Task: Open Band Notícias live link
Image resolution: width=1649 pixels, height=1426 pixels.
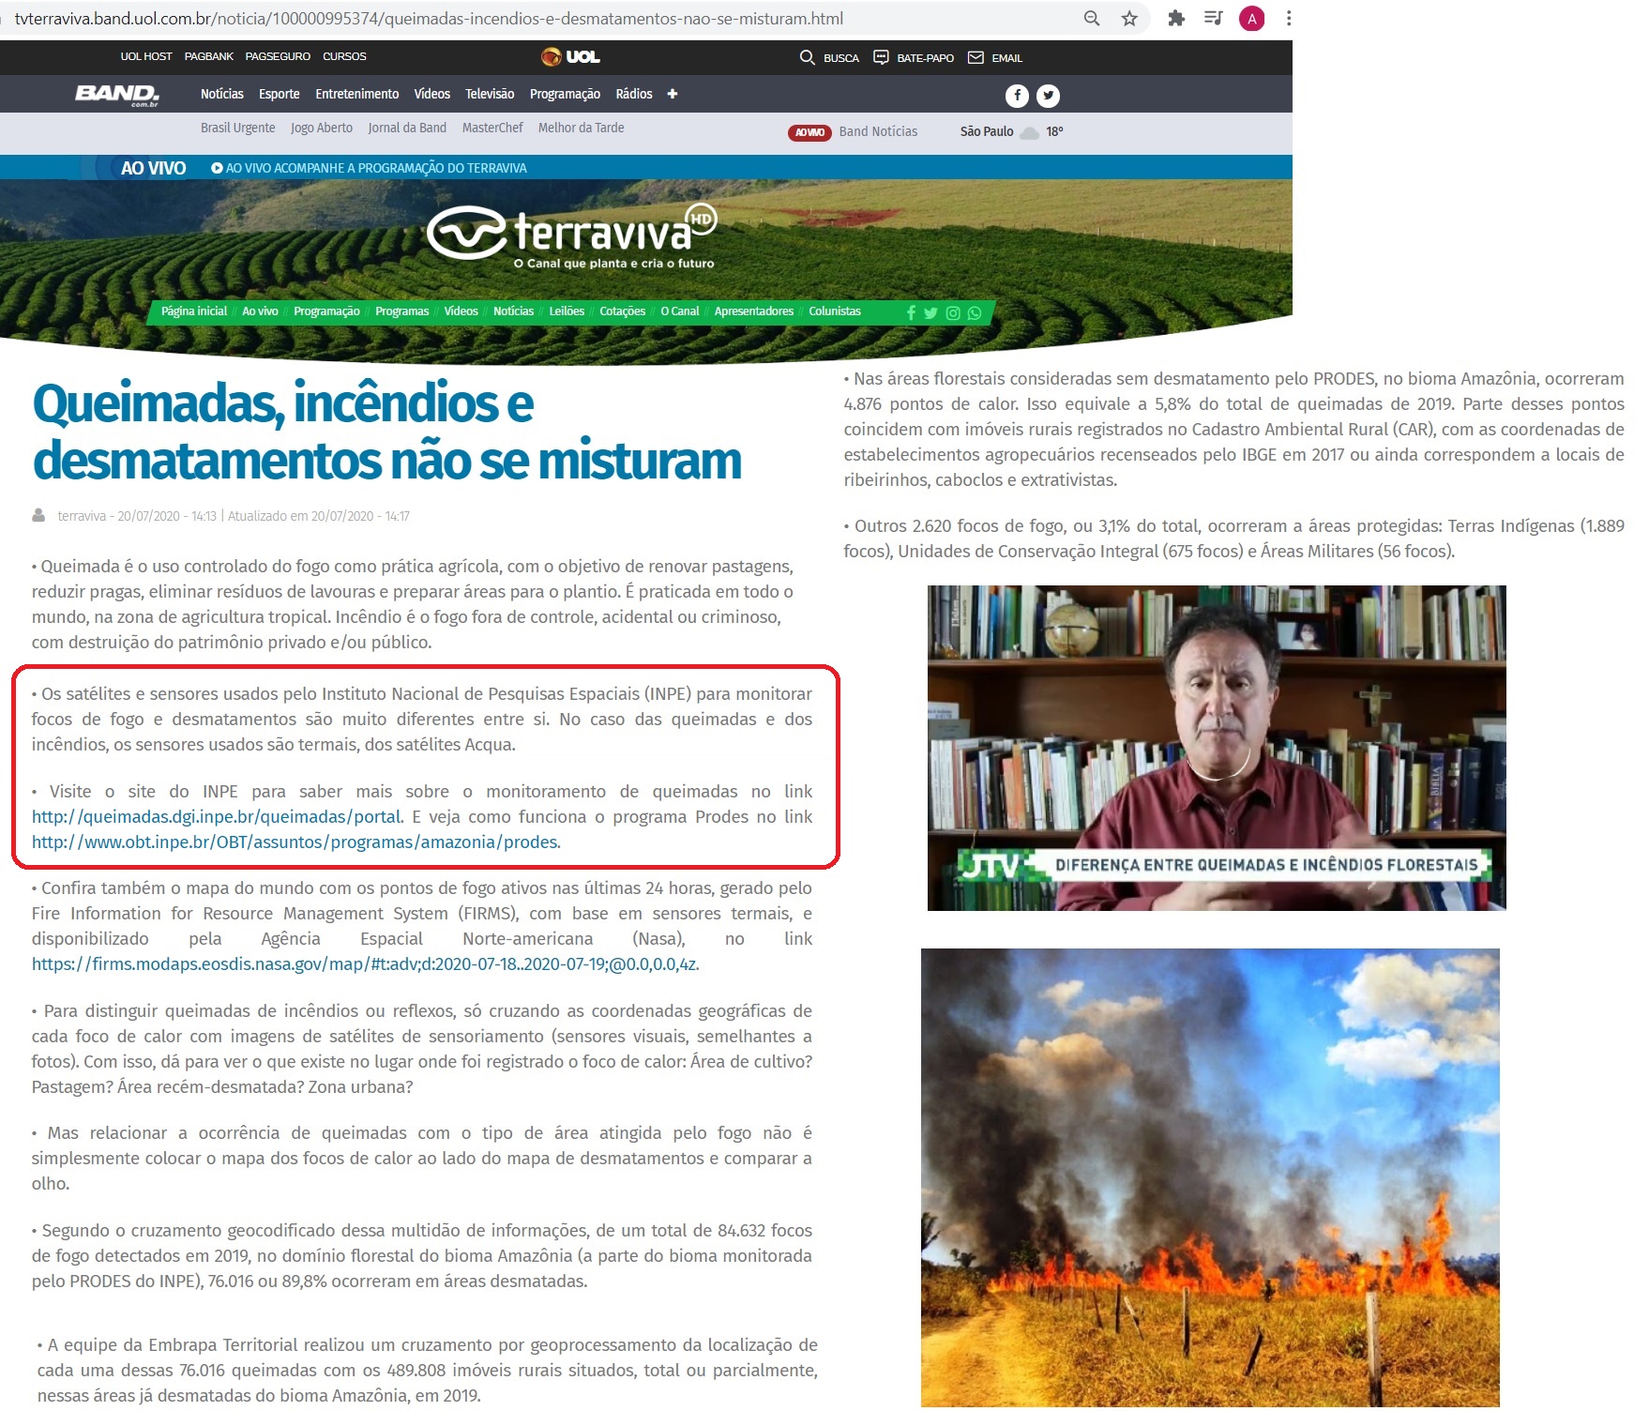Action: 878,131
